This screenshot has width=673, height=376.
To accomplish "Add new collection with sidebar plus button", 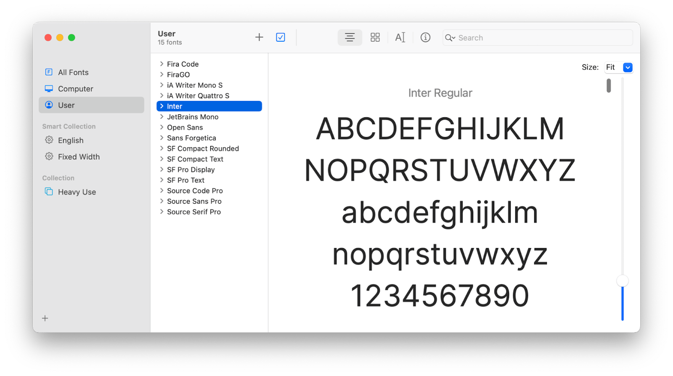I will coord(45,318).
